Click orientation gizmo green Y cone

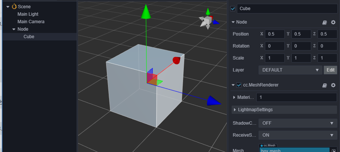[x=208, y=12]
